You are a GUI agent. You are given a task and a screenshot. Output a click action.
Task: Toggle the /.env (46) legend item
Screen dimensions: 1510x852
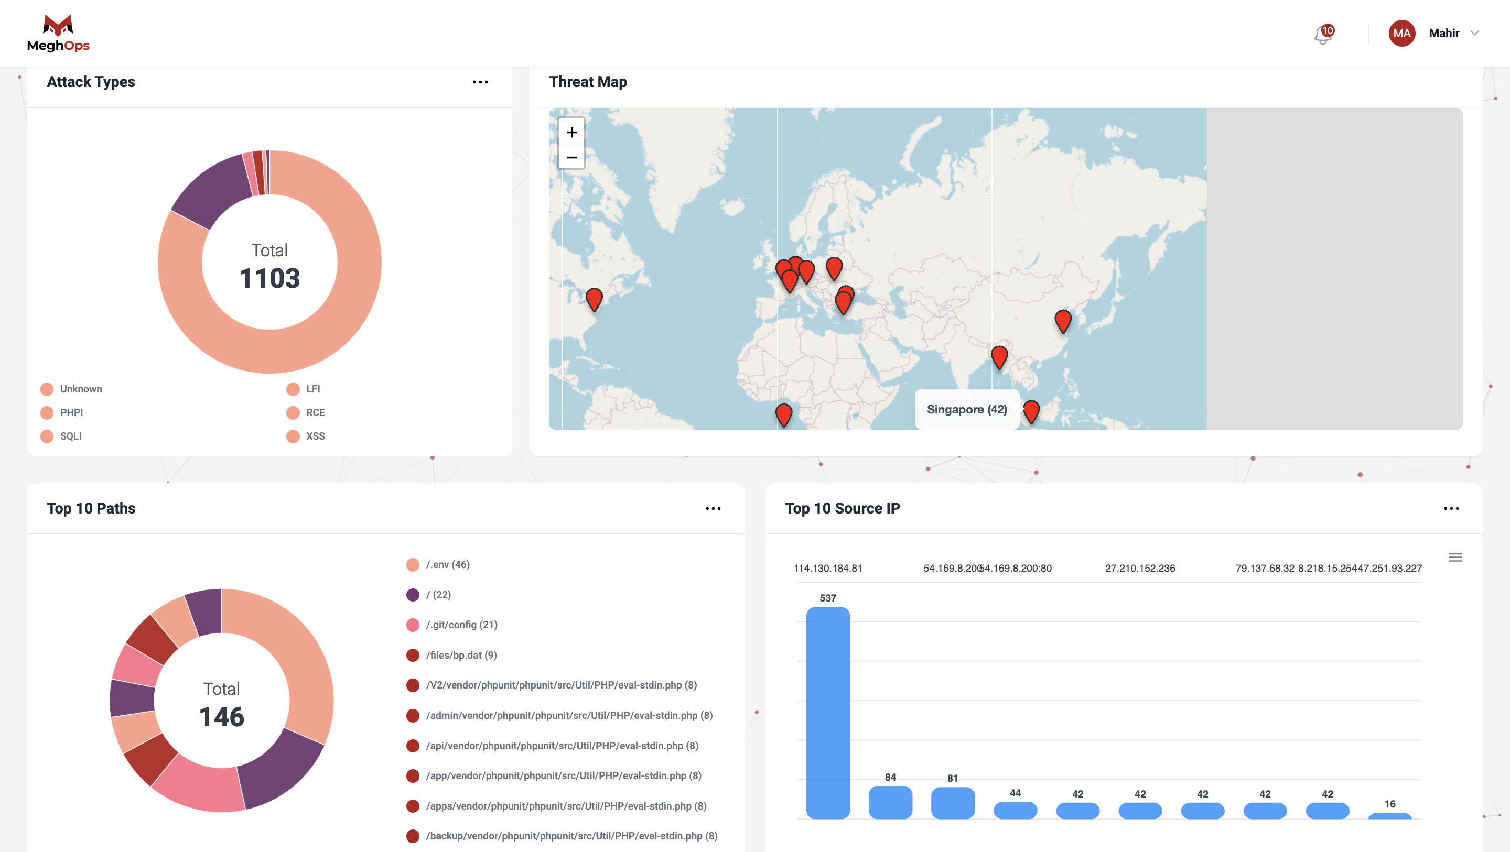pyautogui.click(x=447, y=564)
